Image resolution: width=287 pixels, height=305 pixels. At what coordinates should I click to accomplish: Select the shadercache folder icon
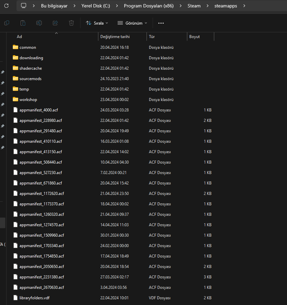point(15,68)
